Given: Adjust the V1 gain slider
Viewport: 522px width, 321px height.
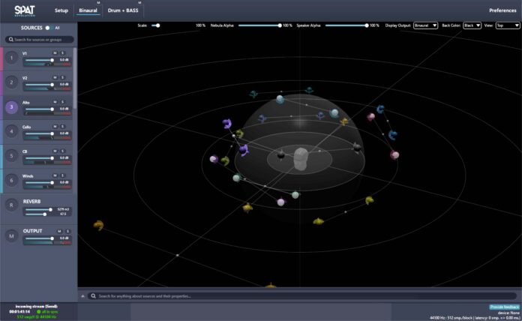Looking at the screenshot, I should coord(40,60).
